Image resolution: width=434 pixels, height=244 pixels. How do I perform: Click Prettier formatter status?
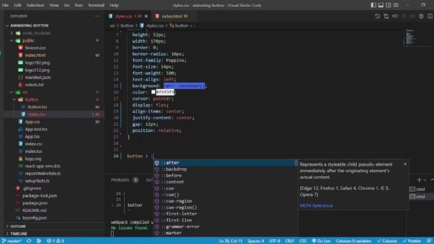412,241
